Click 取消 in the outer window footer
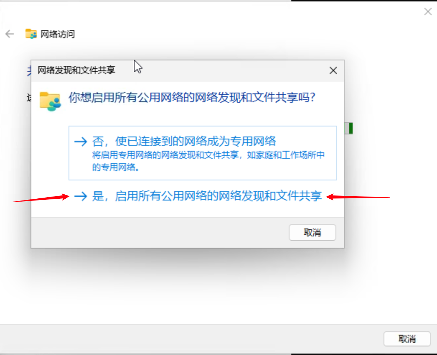Image resolution: width=437 pixels, height=355 pixels. pos(407,338)
